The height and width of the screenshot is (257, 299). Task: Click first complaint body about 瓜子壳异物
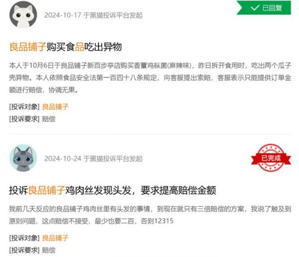[x=150, y=78]
